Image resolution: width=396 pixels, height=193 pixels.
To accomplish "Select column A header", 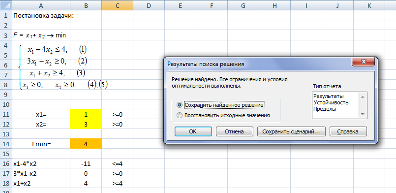I will tap(41, 5).
